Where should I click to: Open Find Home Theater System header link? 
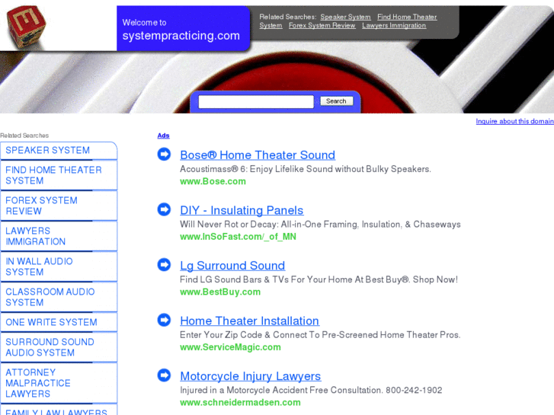(407, 17)
